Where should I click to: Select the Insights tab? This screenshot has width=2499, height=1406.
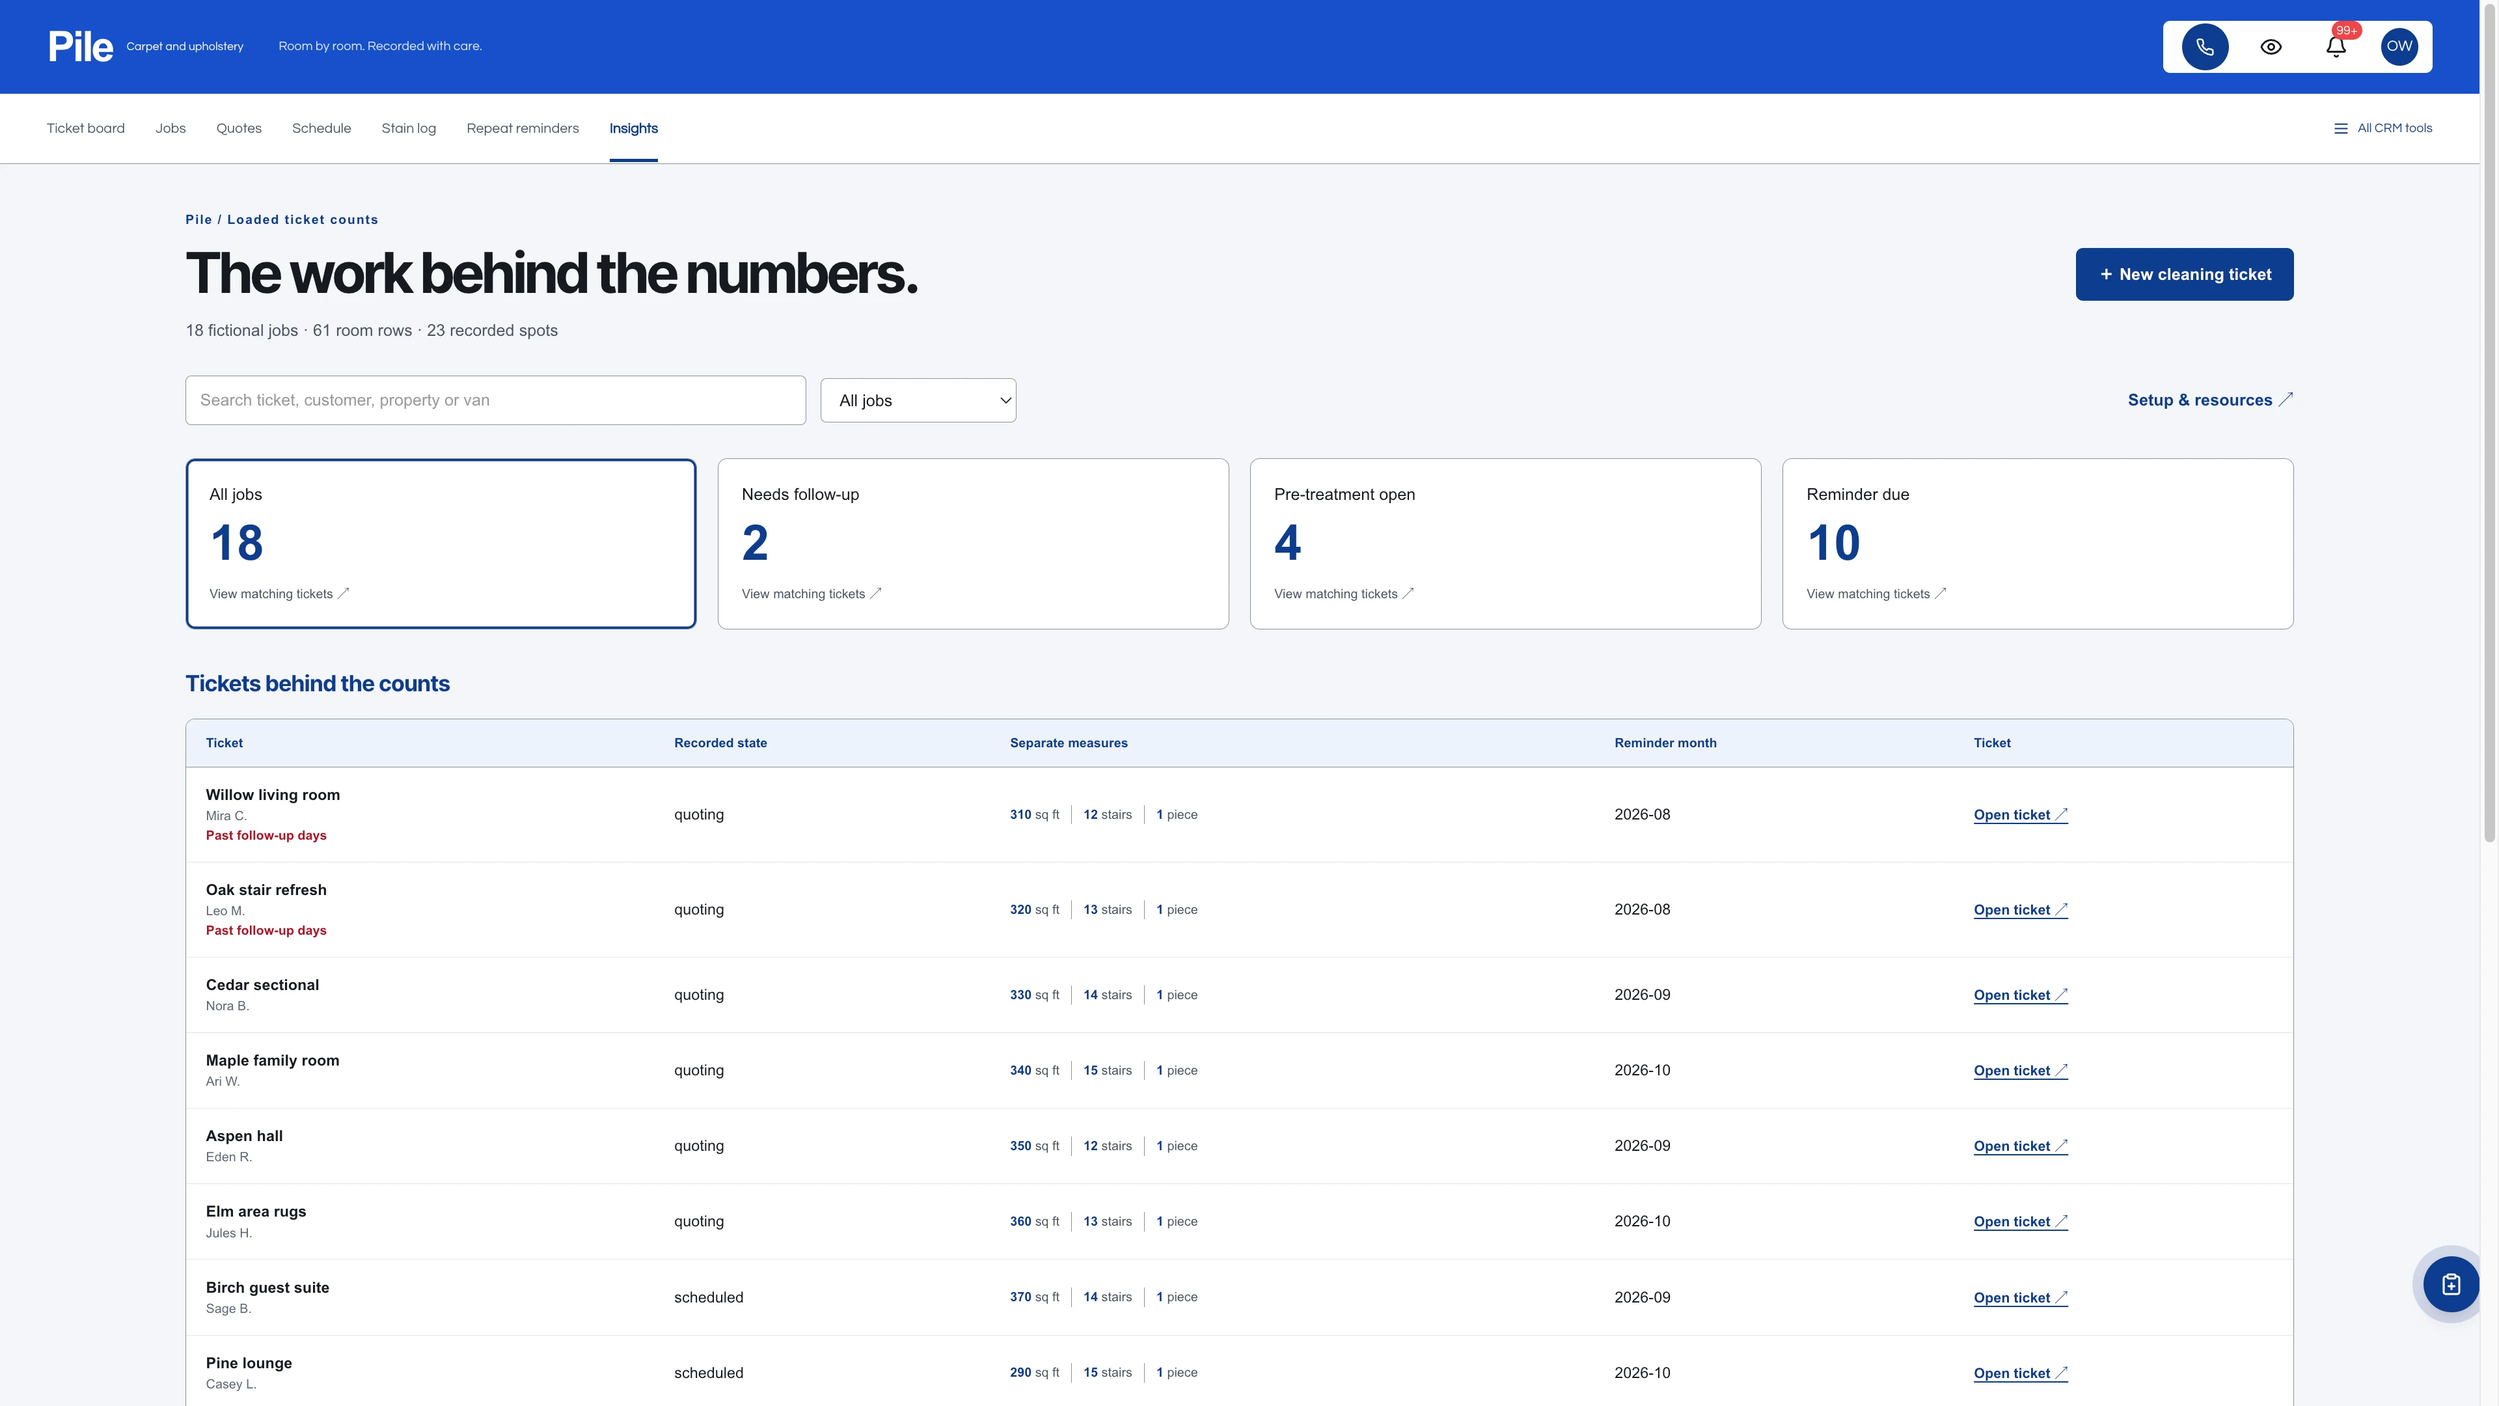point(633,128)
